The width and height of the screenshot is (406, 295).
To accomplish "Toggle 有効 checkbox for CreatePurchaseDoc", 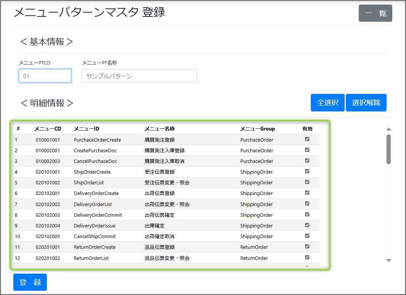I will point(307,150).
